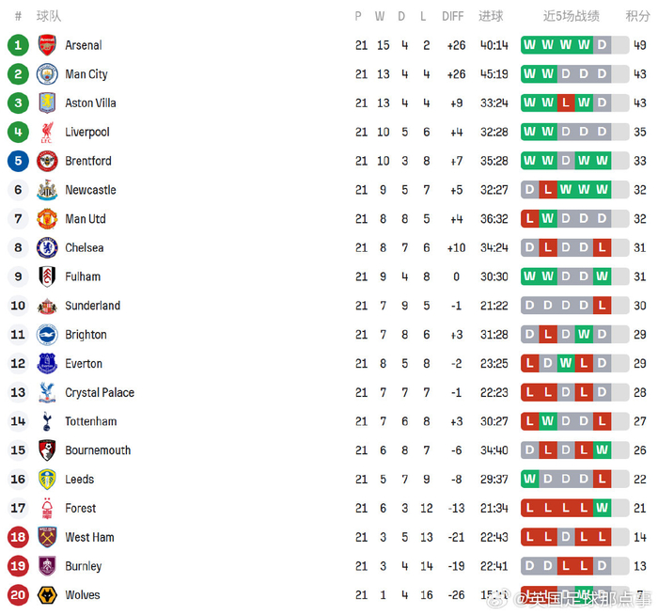Image resolution: width=658 pixels, height=615 pixels.
Task: Click the Fulham team name
Action: click(x=83, y=277)
